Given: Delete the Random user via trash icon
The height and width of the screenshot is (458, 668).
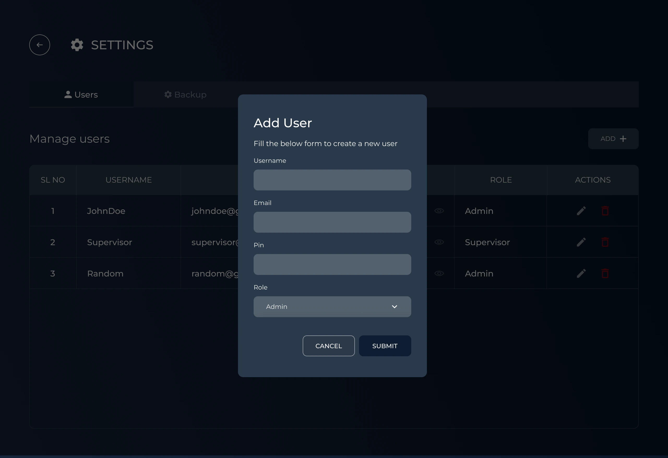Looking at the screenshot, I should [x=605, y=273].
